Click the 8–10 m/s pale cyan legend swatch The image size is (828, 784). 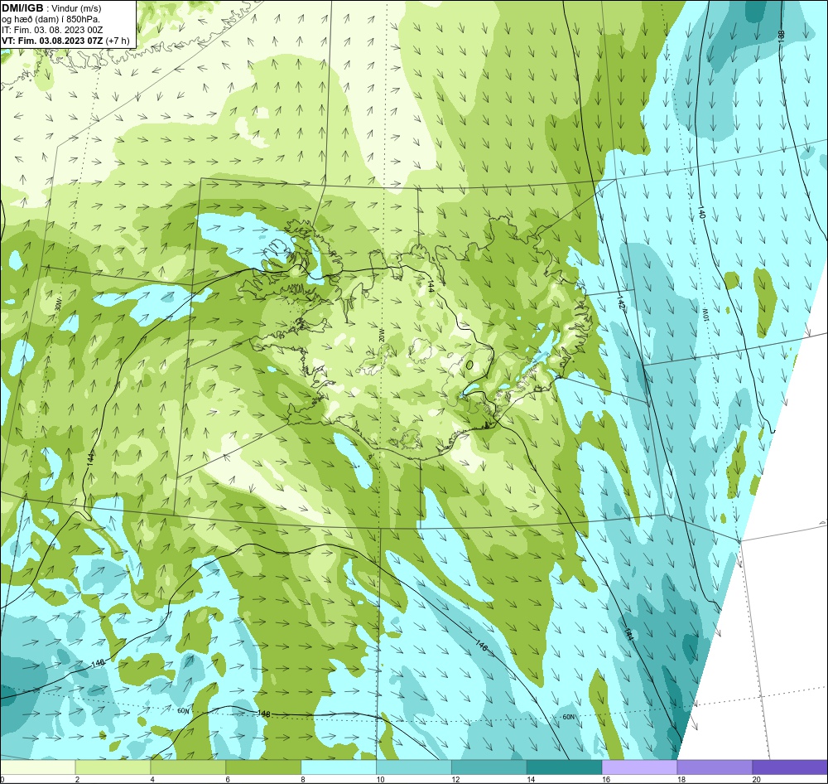pyautogui.click(x=339, y=767)
